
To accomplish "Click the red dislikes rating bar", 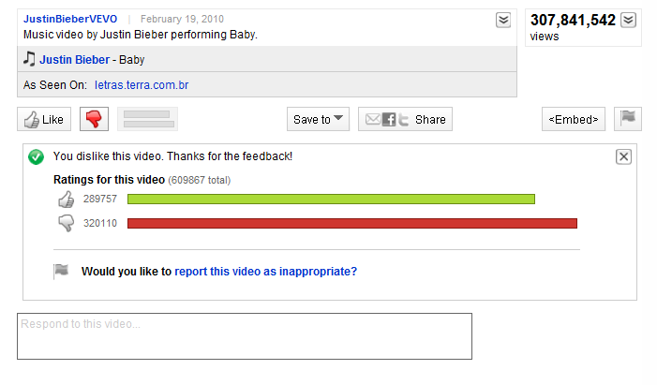I will [x=351, y=223].
